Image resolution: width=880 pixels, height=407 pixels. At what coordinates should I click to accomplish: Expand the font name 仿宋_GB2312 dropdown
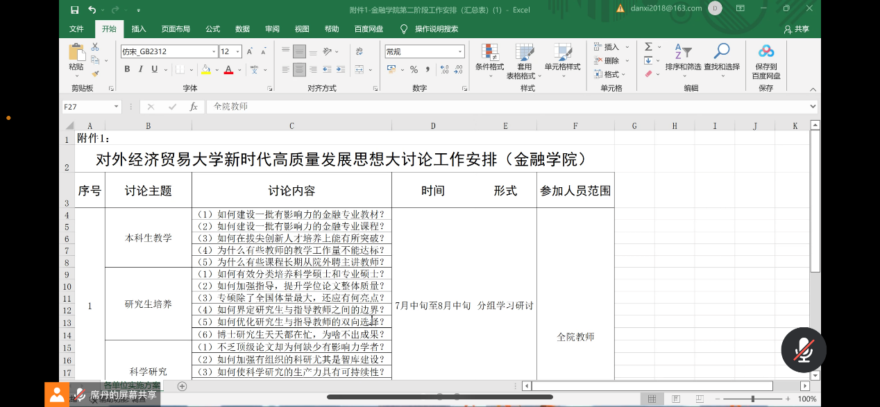(214, 52)
